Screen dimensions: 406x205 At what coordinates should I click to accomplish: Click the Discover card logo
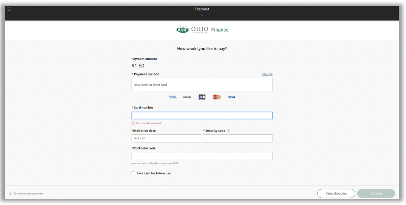click(x=187, y=97)
